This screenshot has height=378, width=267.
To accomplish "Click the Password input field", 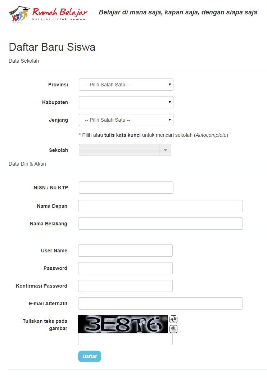I will pyautogui.click(x=125, y=268).
